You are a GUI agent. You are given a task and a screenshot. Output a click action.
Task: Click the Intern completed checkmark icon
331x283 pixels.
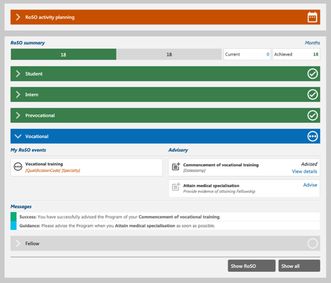[x=312, y=95]
